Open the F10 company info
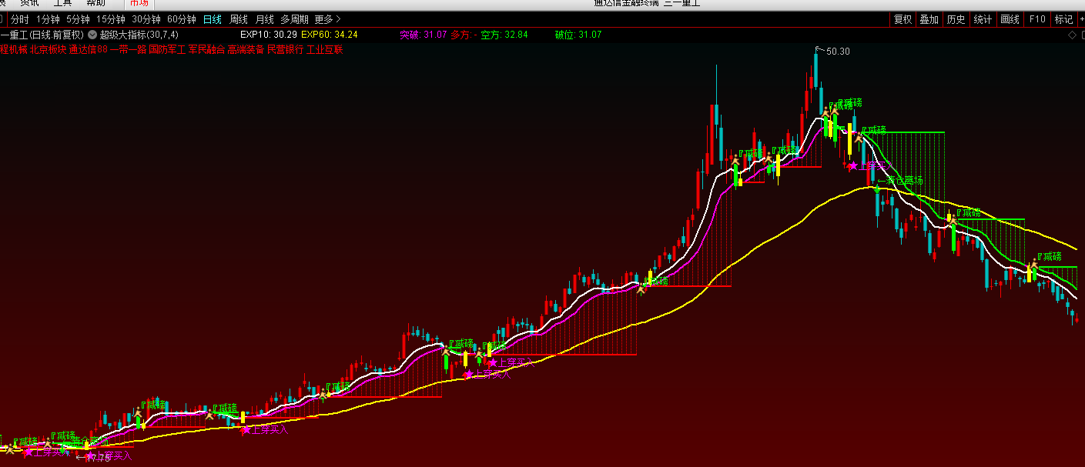 point(1037,19)
